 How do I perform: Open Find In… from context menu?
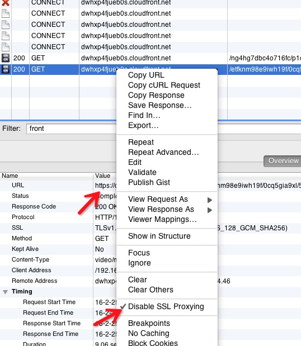pos(144,115)
